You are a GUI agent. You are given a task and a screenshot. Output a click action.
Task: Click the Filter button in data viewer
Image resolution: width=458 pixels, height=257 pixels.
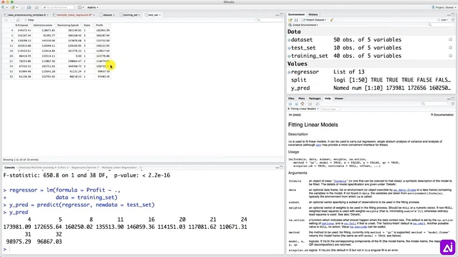29,20
